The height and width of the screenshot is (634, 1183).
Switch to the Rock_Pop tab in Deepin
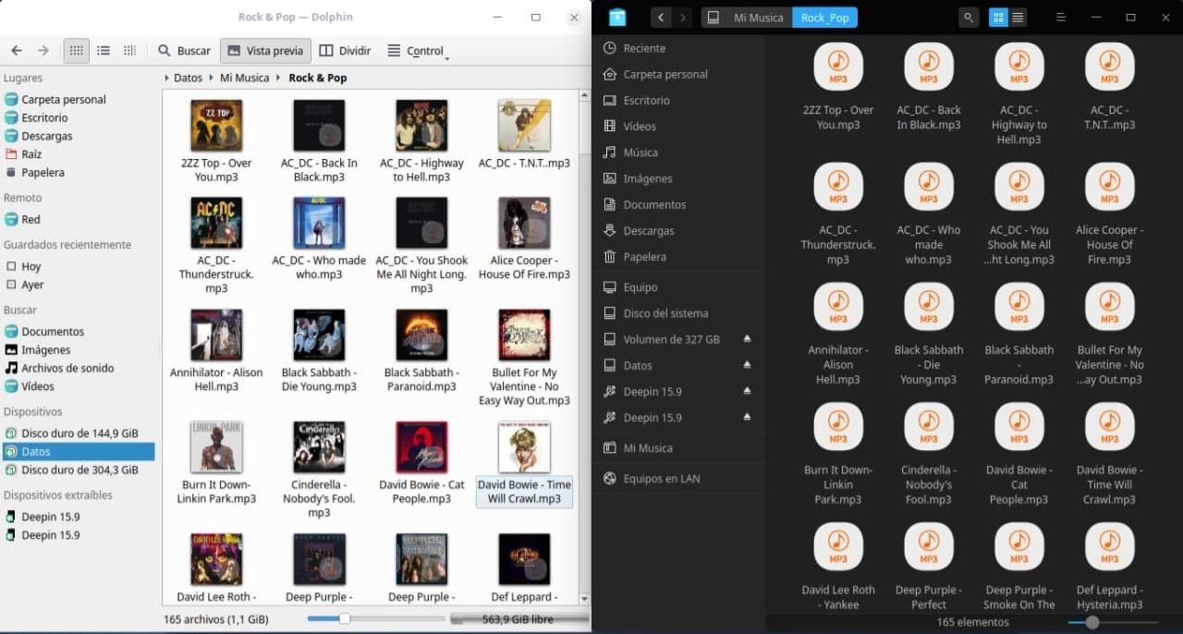824,17
